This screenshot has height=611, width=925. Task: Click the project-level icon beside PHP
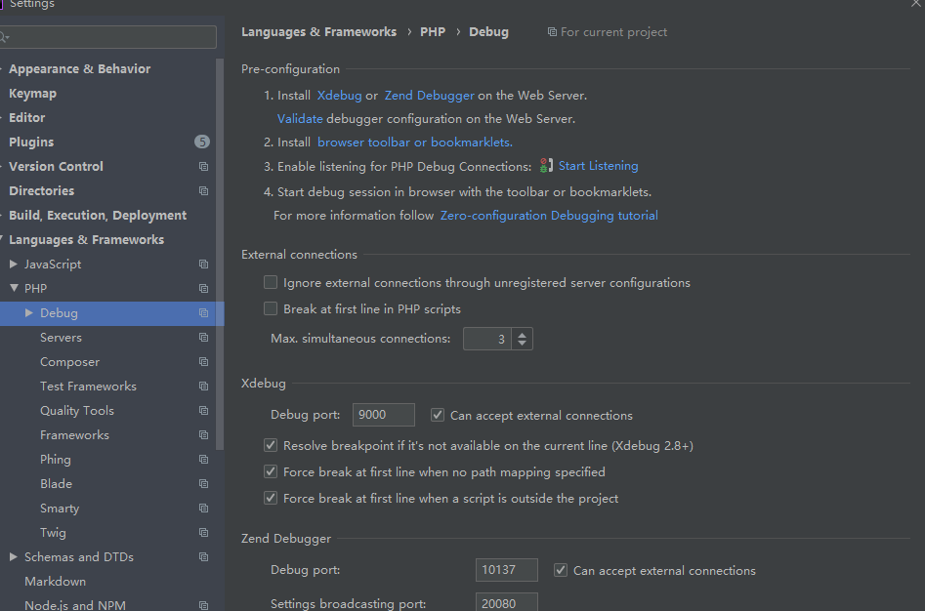point(203,289)
